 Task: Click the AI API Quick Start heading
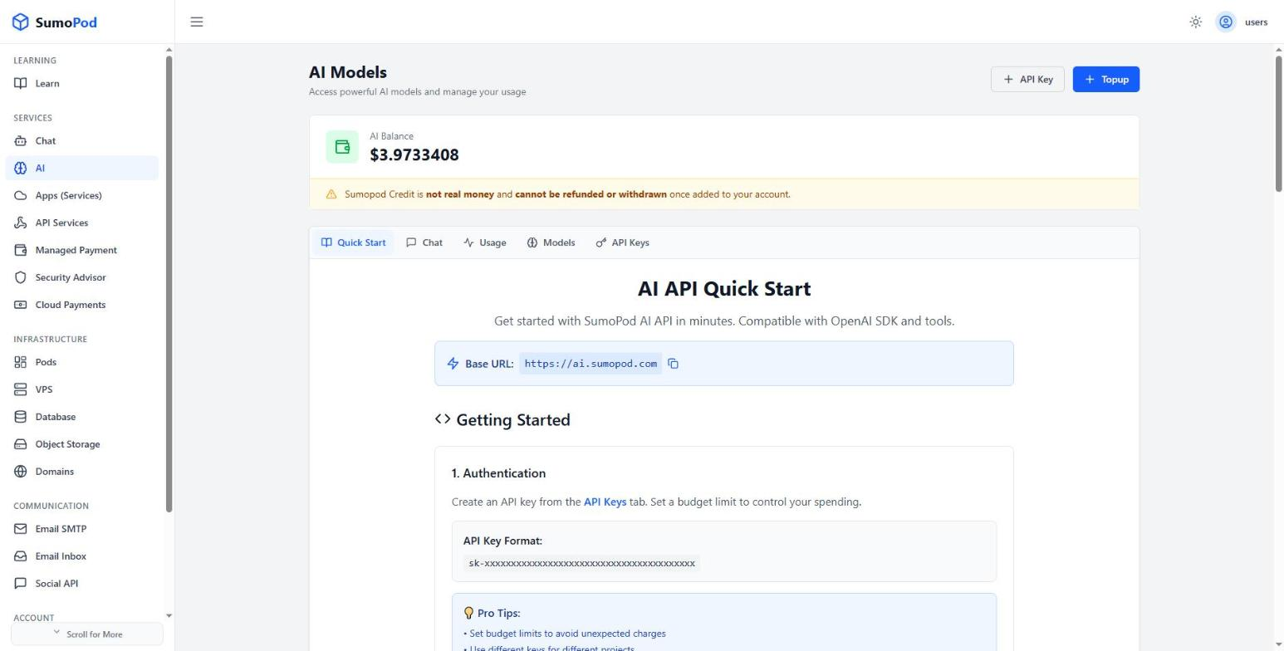(724, 289)
